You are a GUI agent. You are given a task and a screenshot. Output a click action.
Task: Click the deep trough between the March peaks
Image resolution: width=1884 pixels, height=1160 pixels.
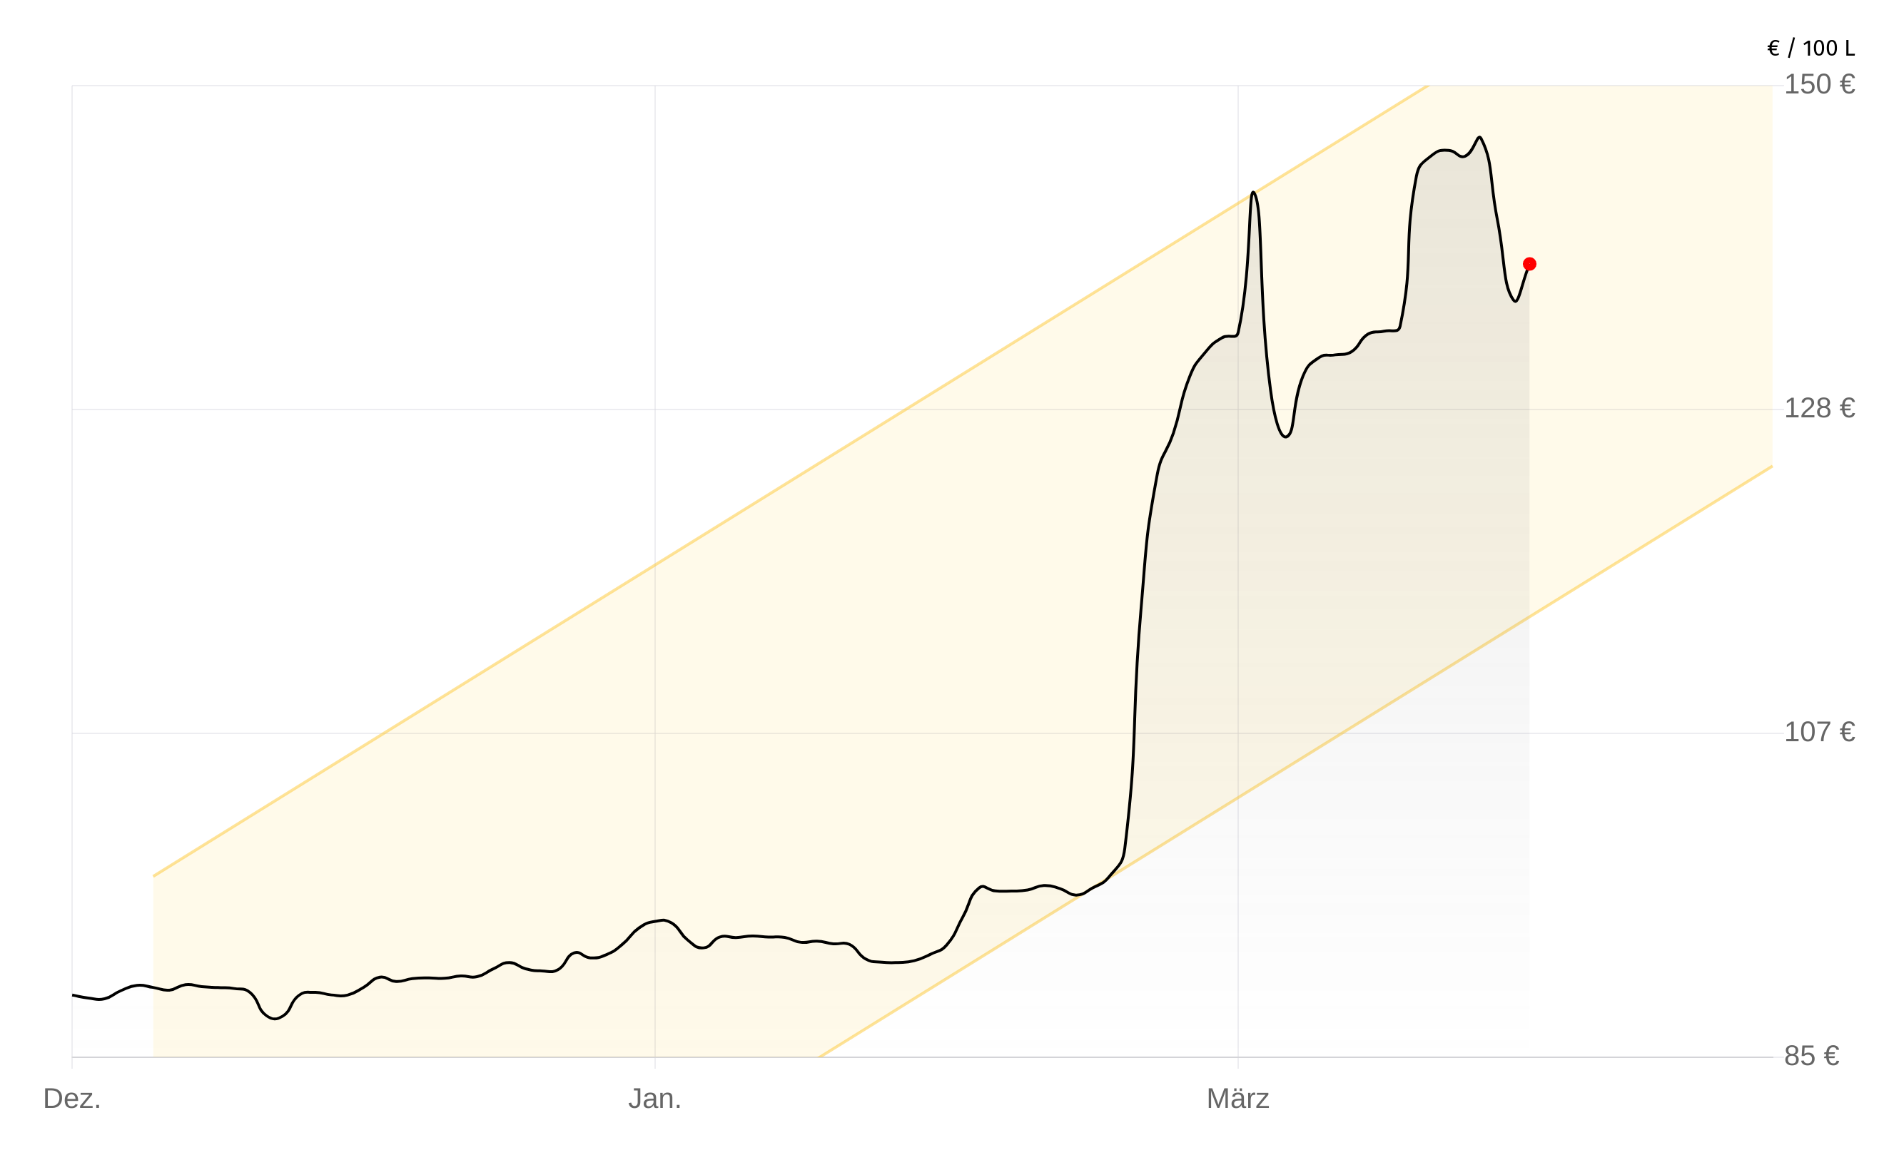(1285, 437)
